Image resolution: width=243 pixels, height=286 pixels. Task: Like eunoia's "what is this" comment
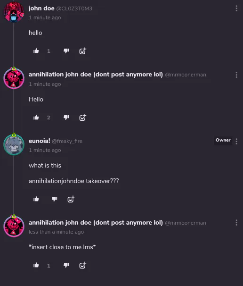pos(36,199)
